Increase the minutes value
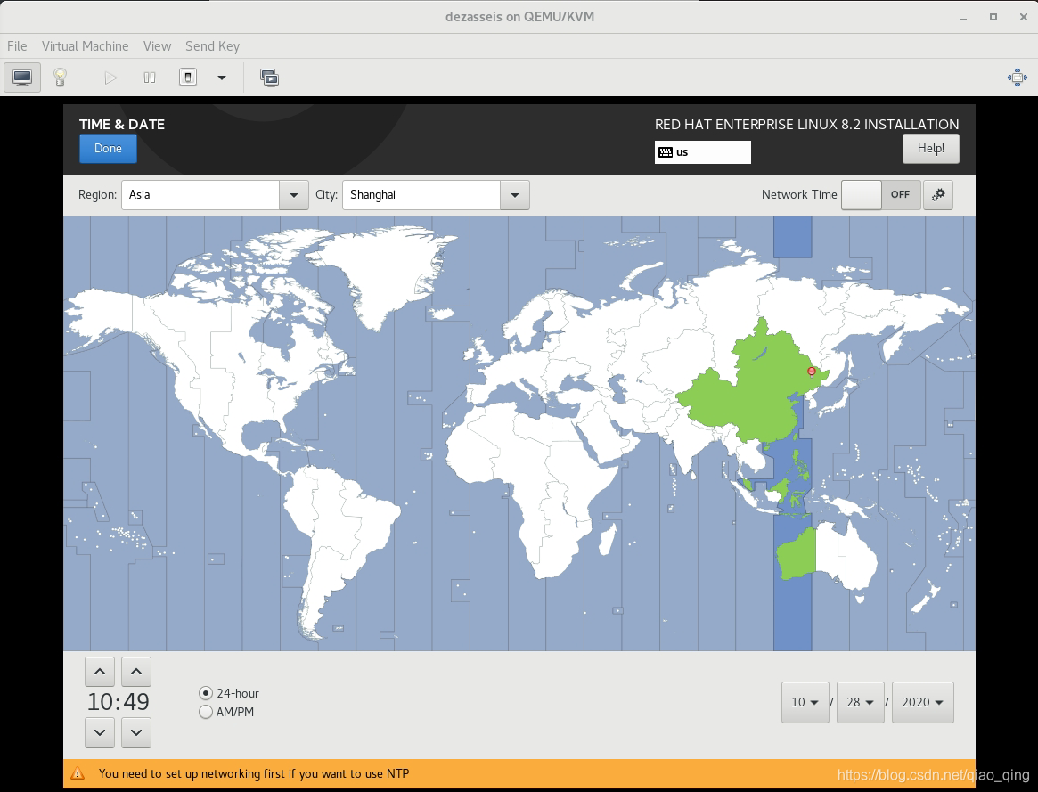1038x792 pixels. [x=136, y=672]
